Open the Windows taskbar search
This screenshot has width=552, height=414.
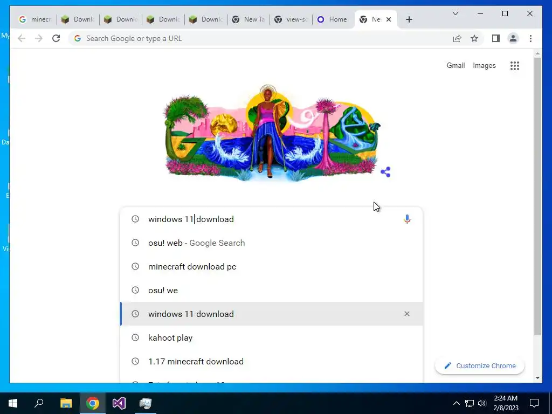39,403
